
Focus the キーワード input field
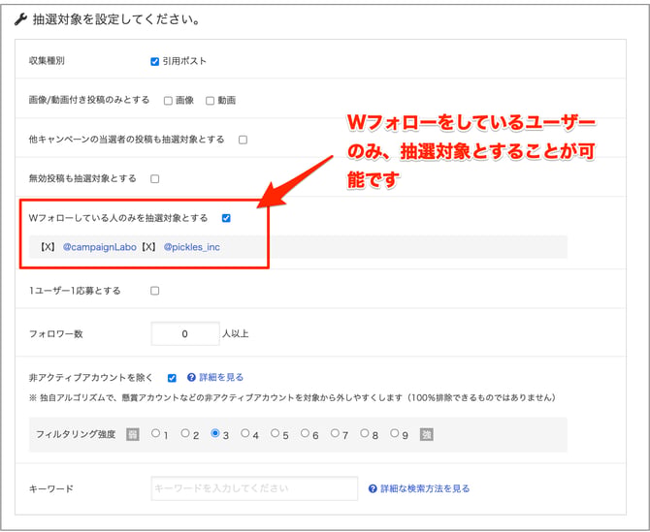tap(254, 488)
